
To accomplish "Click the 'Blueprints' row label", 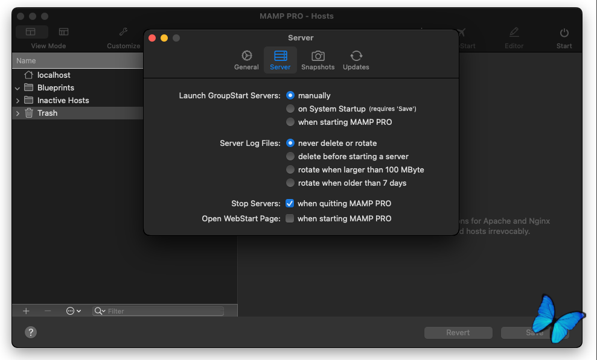I will click(56, 88).
